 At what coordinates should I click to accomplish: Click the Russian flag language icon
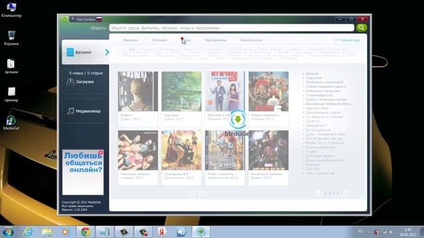(x=99, y=19)
